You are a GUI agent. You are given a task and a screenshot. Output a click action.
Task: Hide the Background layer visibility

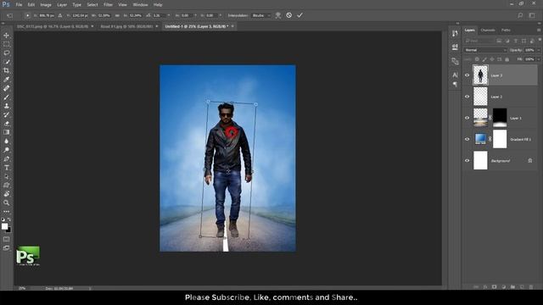[x=467, y=160]
